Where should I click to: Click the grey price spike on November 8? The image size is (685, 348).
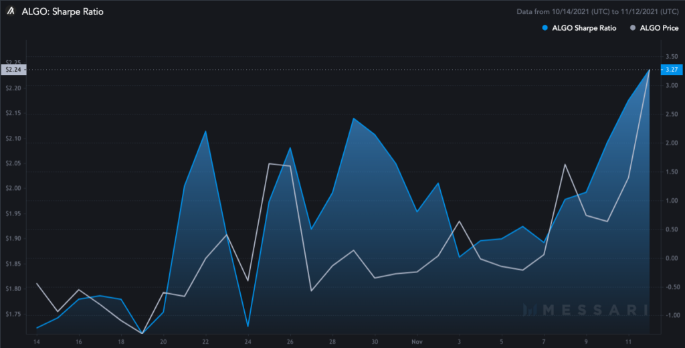565,165
